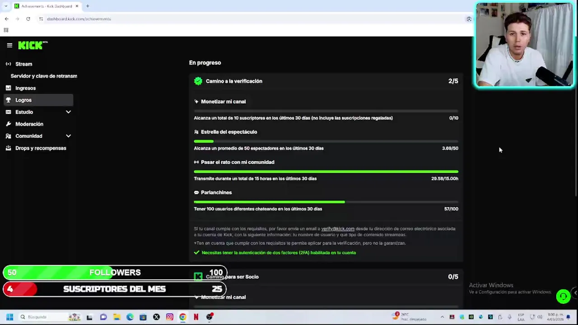Click the Camino a la verificación heading
Viewport: 578px width, 325px height.
(234, 81)
